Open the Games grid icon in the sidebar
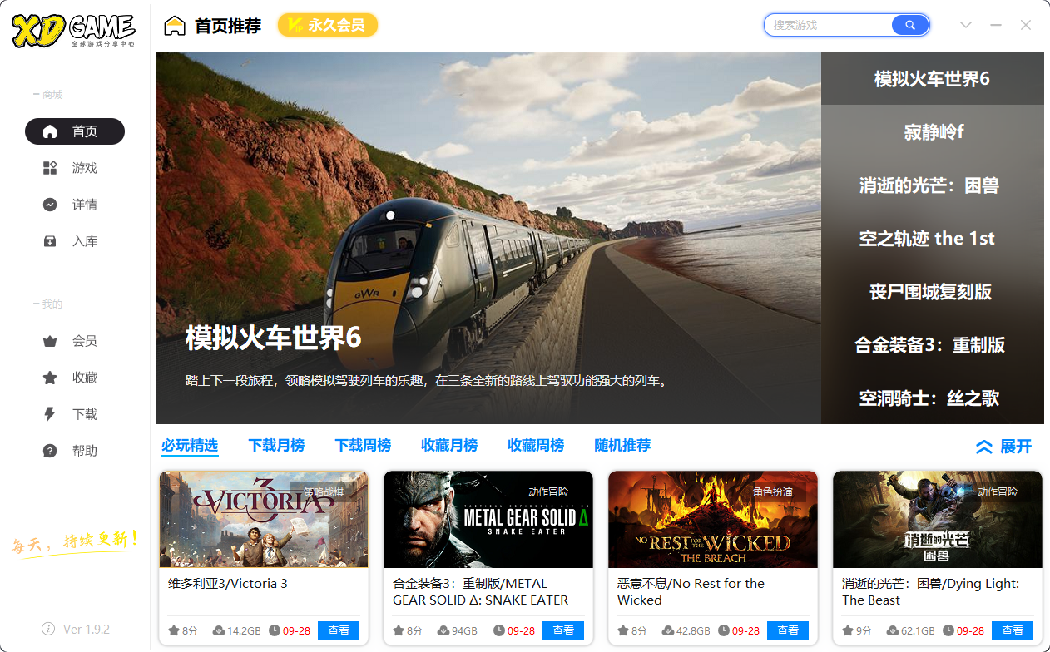The height and width of the screenshot is (652, 1050). [x=50, y=168]
